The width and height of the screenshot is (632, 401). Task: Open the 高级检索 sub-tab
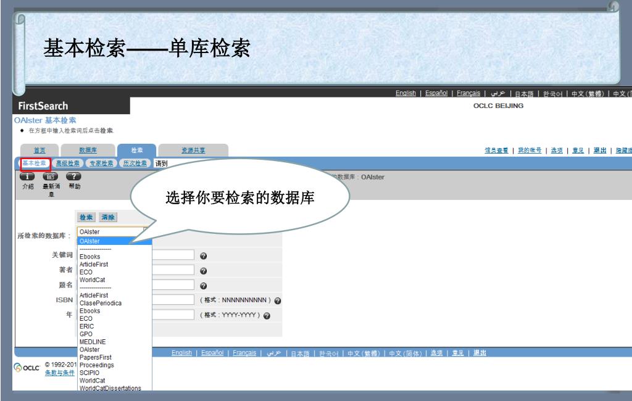point(68,163)
